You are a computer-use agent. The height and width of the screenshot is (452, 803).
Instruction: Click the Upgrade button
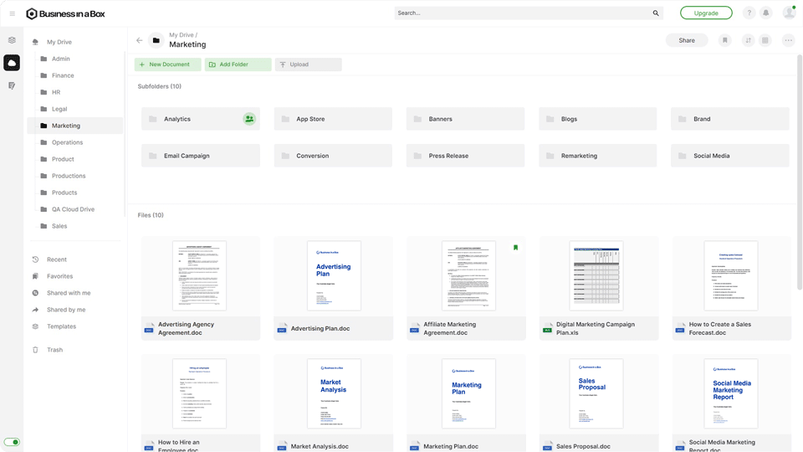pos(706,13)
